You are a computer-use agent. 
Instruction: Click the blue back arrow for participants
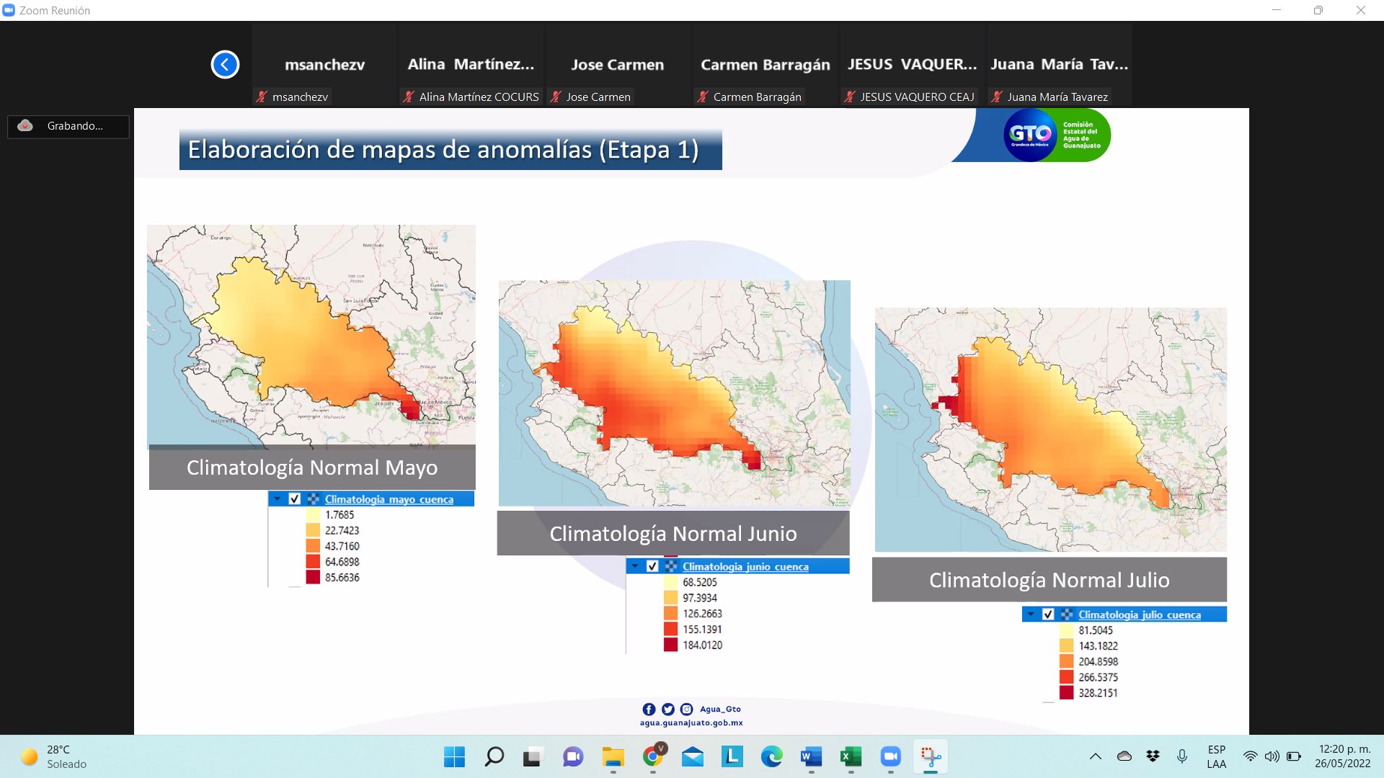pyautogui.click(x=225, y=65)
